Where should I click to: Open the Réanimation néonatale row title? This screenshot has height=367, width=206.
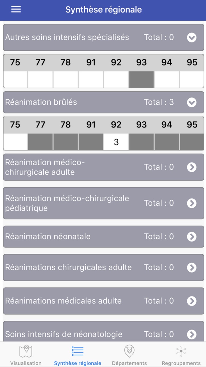click(48, 236)
